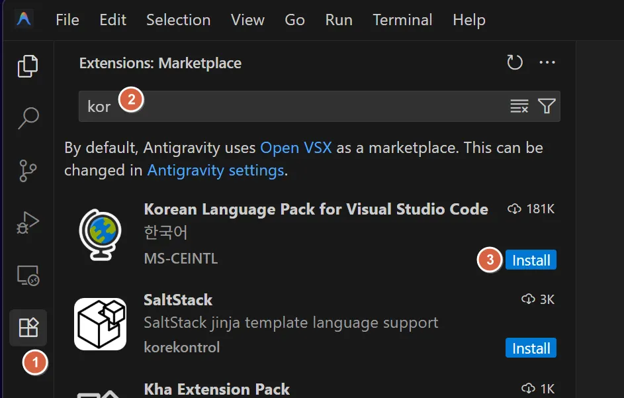The width and height of the screenshot is (624, 398).
Task: Click SaltStack jinja template language support description
Action: 291,323
